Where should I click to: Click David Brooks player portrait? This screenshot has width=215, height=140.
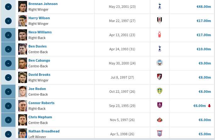(23, 77)
